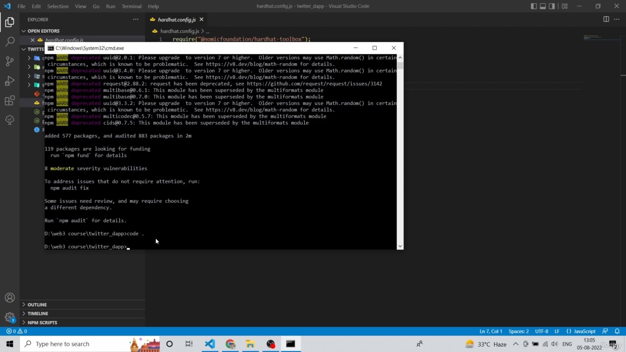Open the File menu

(22, 6)
